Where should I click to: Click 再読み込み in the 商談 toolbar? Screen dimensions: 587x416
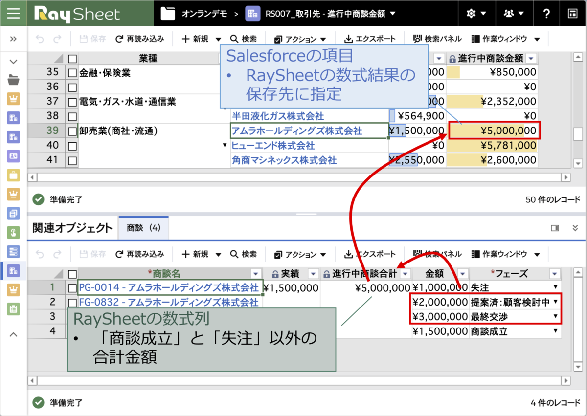pos(140,254)
